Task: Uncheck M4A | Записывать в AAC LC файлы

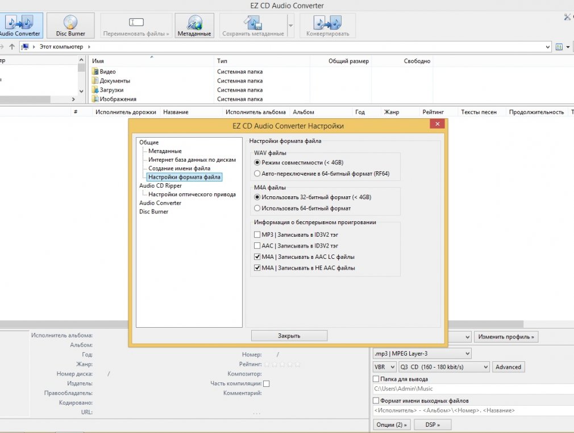Action: [x=257, y=257]
